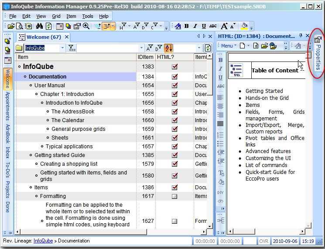Click the H filter icon in toolbar
Image resolution: width=325 pixels, height=249 pixels.
pyautogui.click(x=123, y=26)
